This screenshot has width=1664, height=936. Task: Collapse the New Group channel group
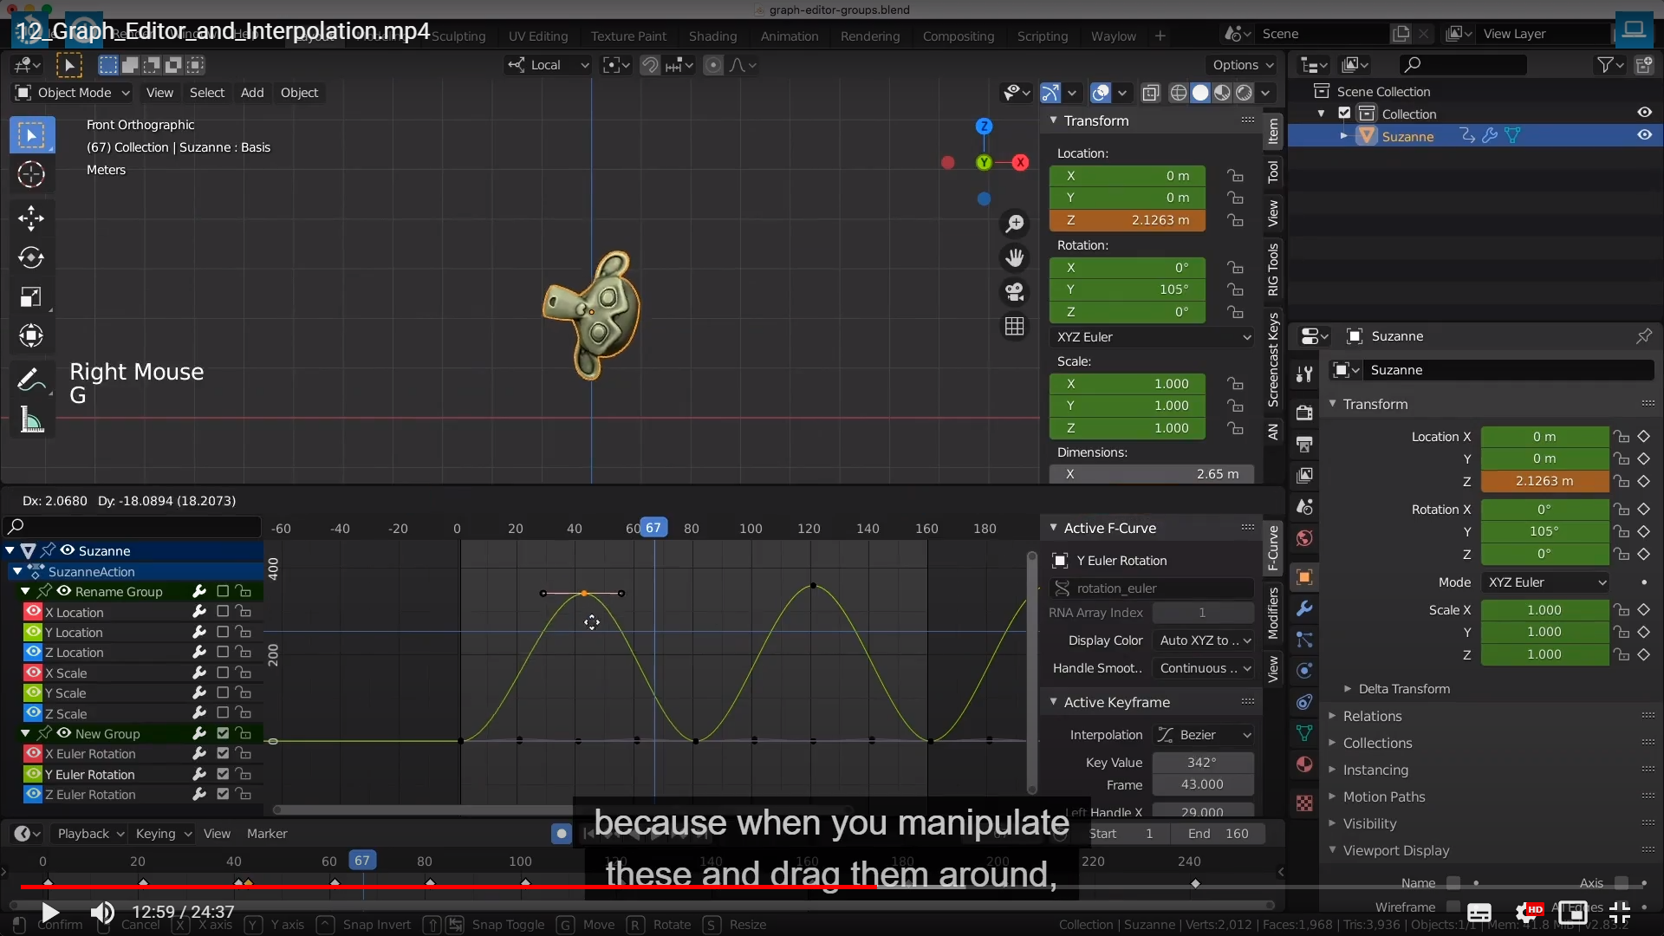click(x=25, y=733)
